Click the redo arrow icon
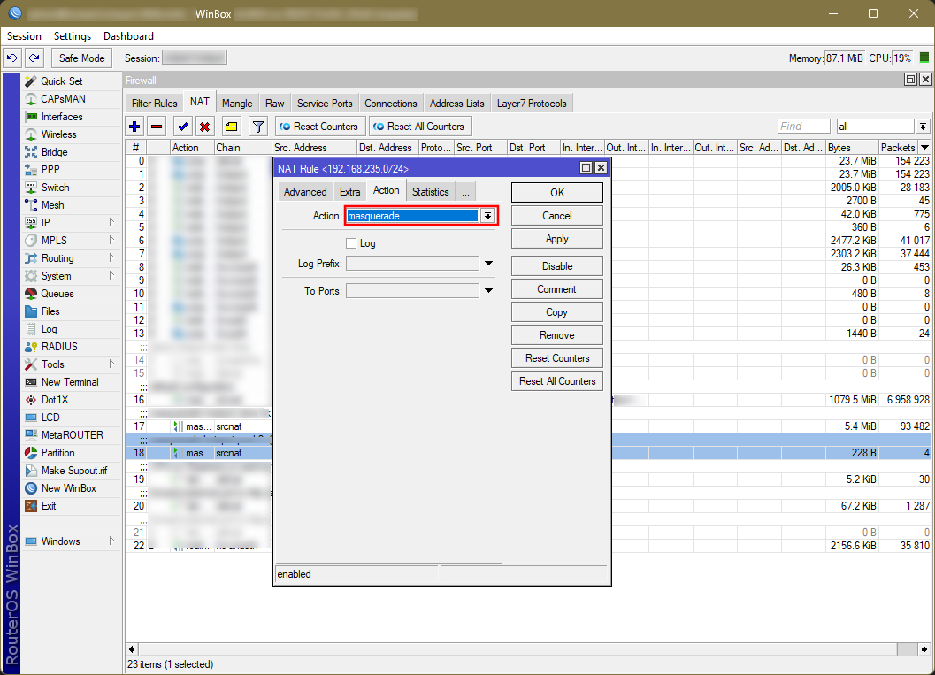This screenshot has height=675, width=935. pos(34,58)
